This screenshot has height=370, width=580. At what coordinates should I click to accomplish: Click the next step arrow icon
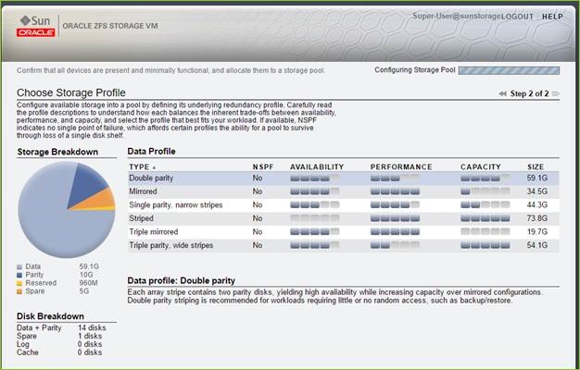tap(556, 93)
